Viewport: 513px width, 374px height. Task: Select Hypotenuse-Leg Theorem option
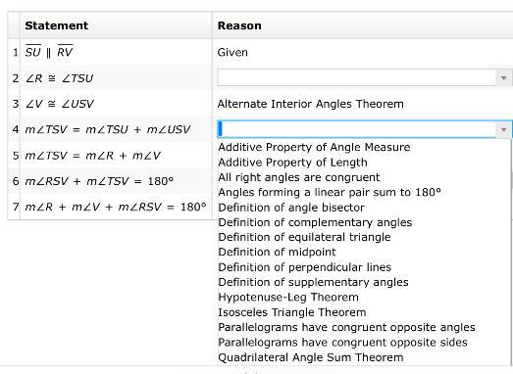point(288,298)
